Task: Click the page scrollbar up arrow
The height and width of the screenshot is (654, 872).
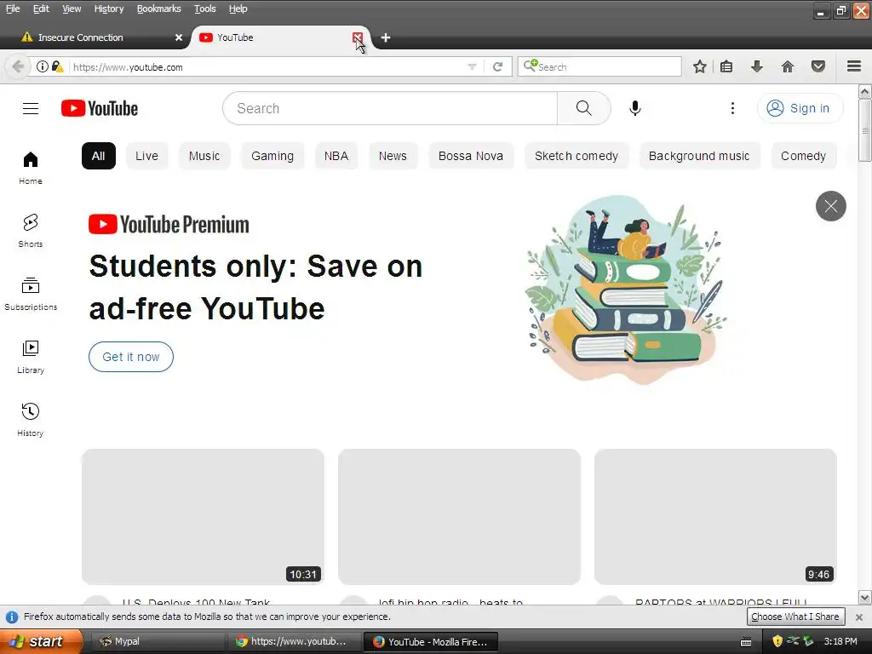Action: point(864,91)
